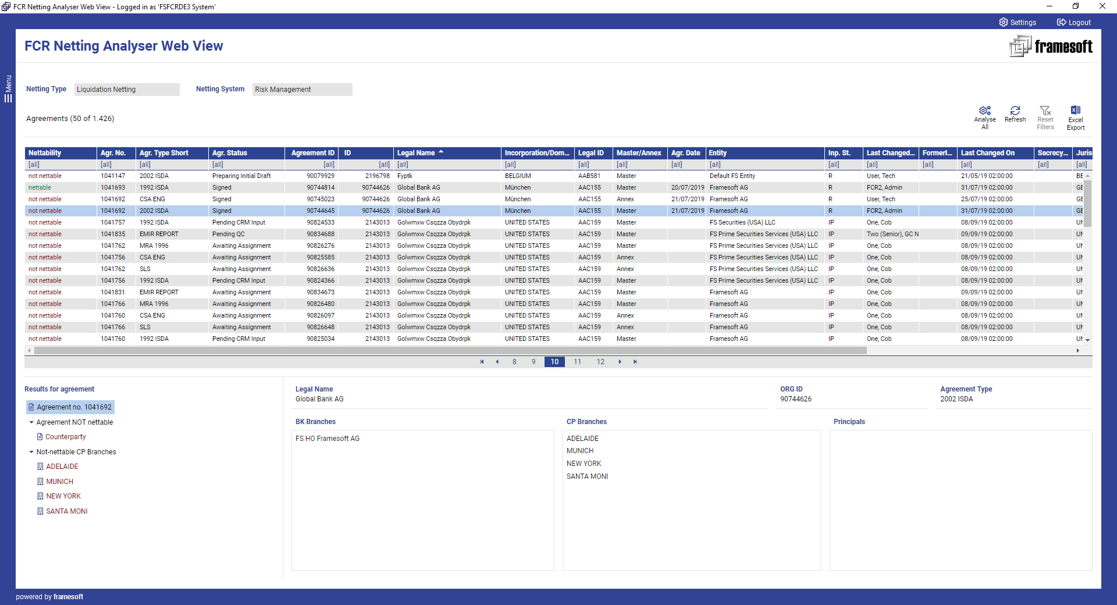Click the Counterparty document icon

coord(40,437)
